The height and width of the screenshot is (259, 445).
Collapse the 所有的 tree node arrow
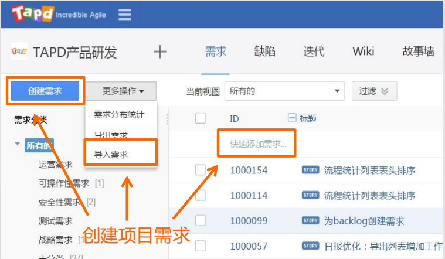point(18,144)
